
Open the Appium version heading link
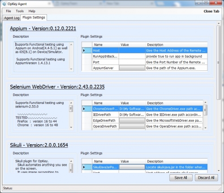pyautogui.click(x=43, y=29)
